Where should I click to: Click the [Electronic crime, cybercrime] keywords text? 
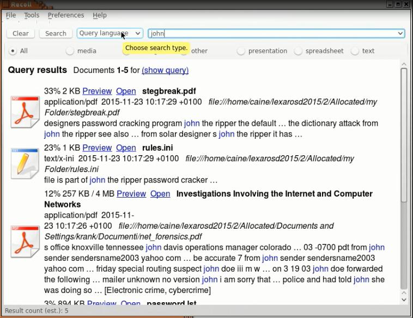[157, 290]
